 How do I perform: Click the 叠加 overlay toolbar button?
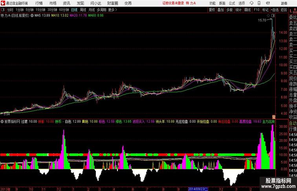(221, 10)
